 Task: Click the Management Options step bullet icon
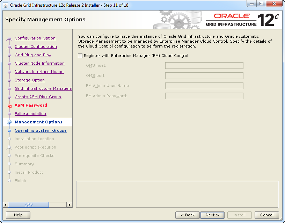pyautogui.click(x=9, y=122)
